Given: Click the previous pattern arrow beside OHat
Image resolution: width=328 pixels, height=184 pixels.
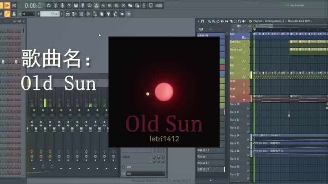Looking at the screenshot, I should click(38, 14).
